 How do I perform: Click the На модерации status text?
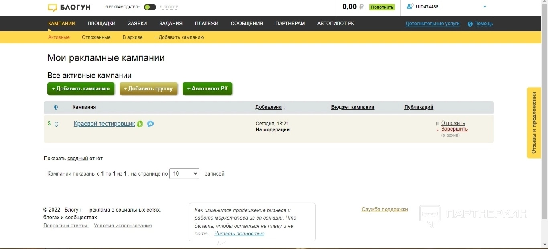pyautogui.click(x=273, y=130)
